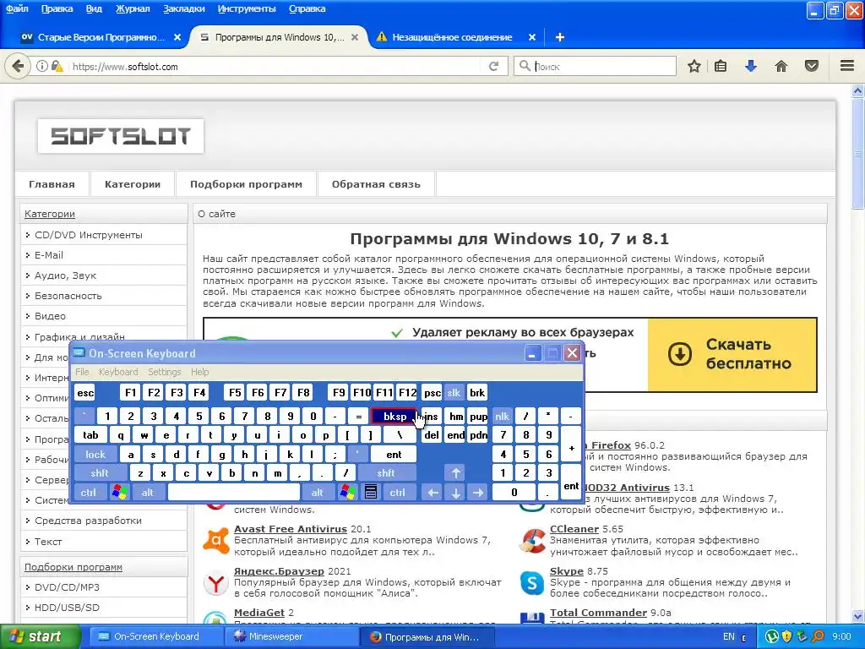Click the bksp key on the keyboard
Viewport: 865px width, 649px height.
394,416
